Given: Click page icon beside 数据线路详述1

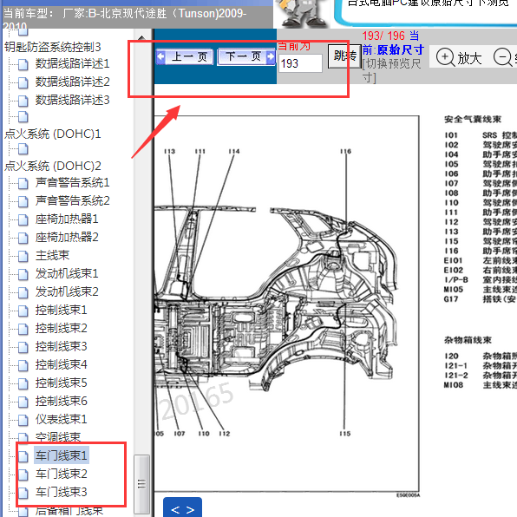Looking at the screenshot, I should (23, 64).
